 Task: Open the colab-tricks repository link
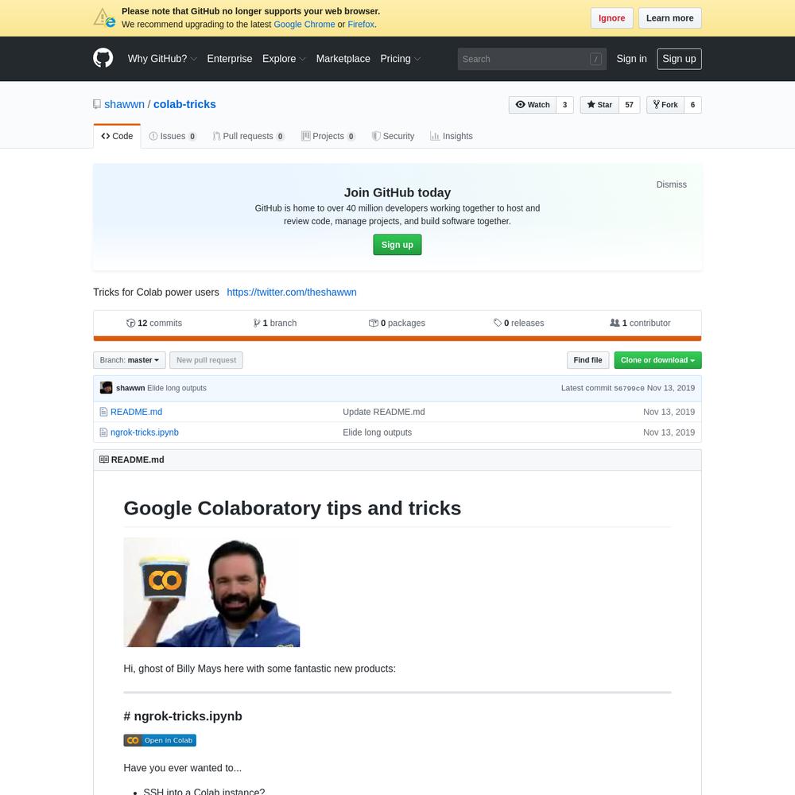point(184,104)
